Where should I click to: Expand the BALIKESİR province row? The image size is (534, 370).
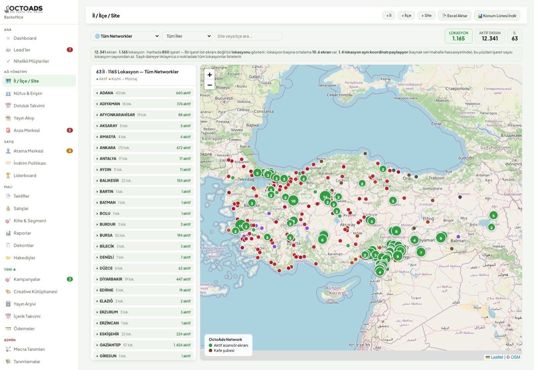pyautogui.click(x=143, y=181)
